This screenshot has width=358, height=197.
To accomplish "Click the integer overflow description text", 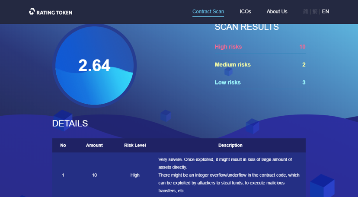I will (229, 183).
